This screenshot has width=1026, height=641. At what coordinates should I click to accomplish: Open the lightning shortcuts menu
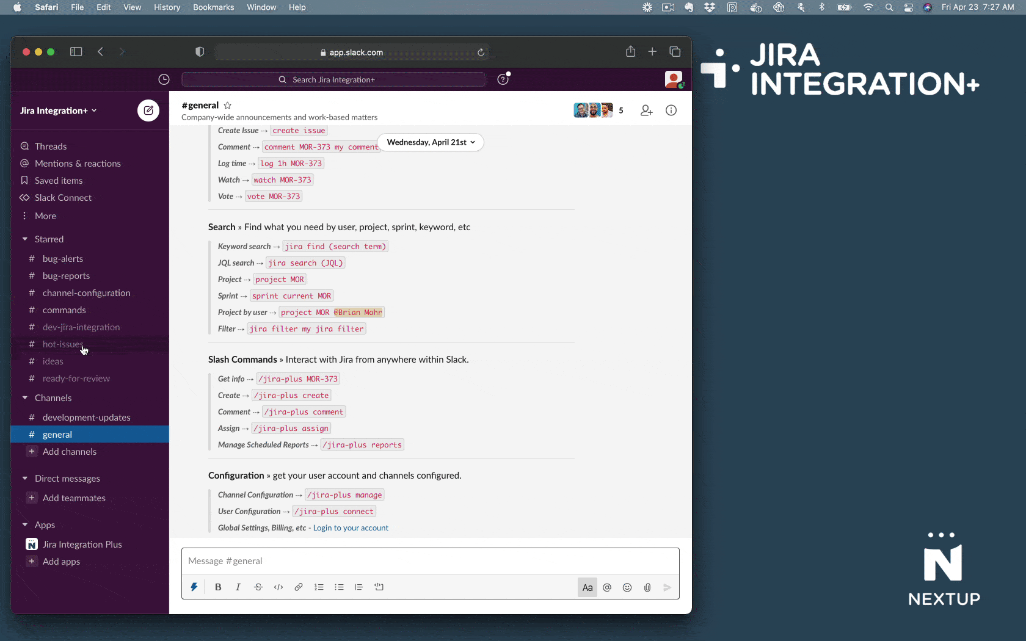click(194, 587)
